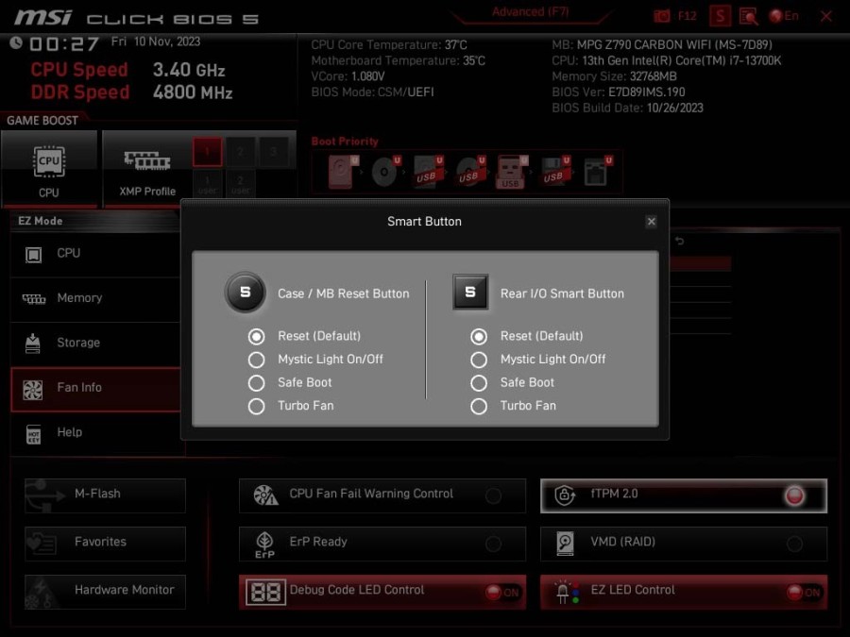Open M-Flash utility
Screen dimensions: 850x637
tap(105, 495)
